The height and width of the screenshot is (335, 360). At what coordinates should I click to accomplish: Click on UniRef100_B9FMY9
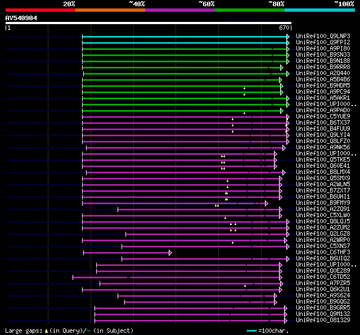323,203
